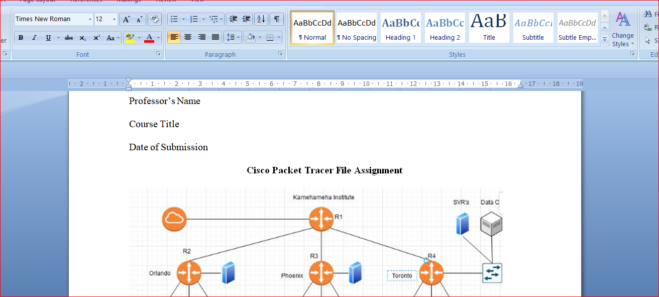The height and width of the screenshot is (297, 659).
Task: Open the underline style dropdown arrow
Action: coord(58,38)
